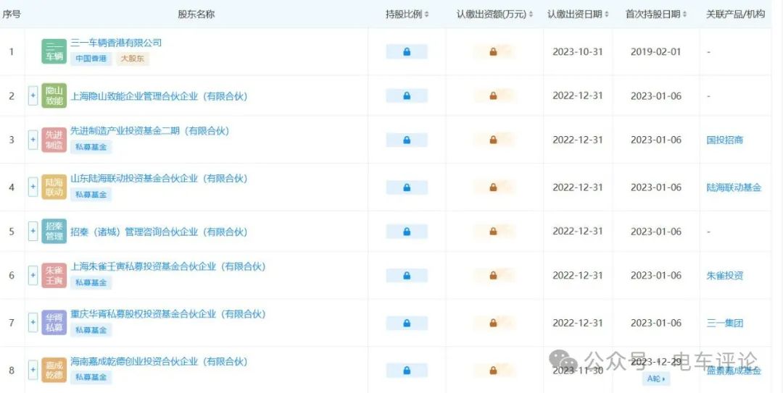
Task: Click blue lock in 山东陆海联动 row
Action: point(407,187)
